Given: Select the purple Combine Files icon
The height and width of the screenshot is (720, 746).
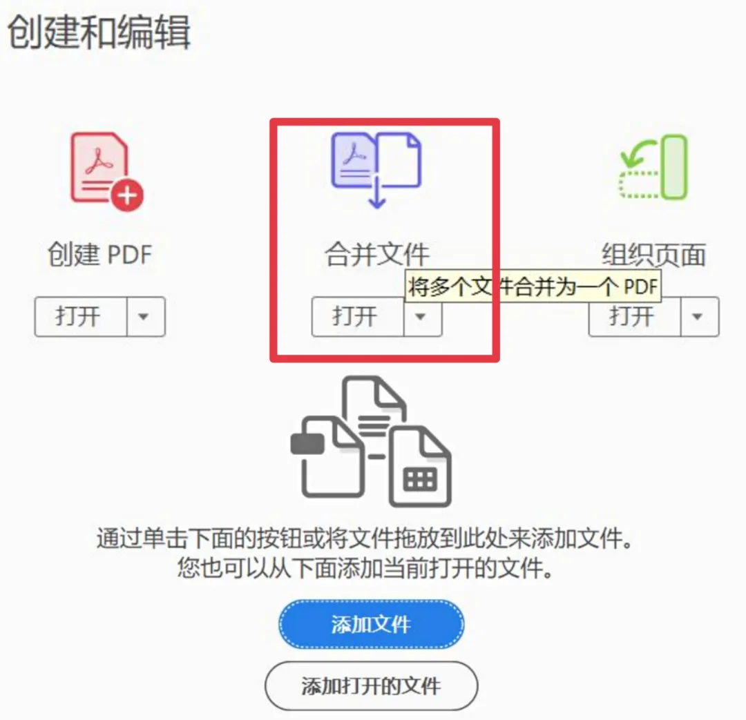Looking at the screenshot, I should pyautogui.click(x=376, y=170).
